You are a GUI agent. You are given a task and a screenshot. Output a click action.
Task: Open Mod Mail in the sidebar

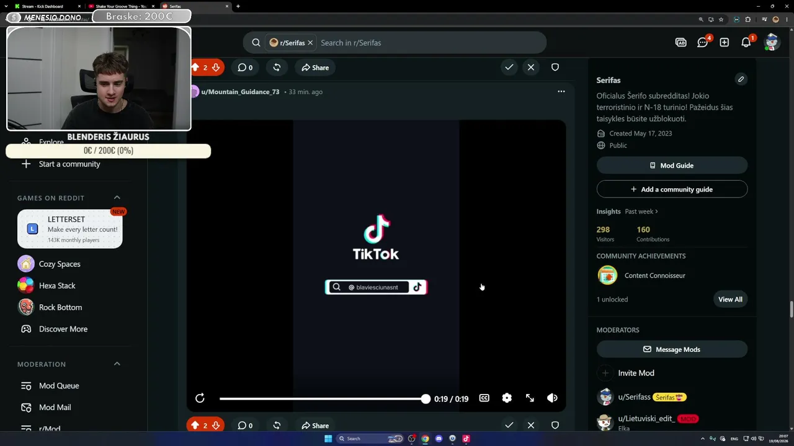click(x=55, y=408)
